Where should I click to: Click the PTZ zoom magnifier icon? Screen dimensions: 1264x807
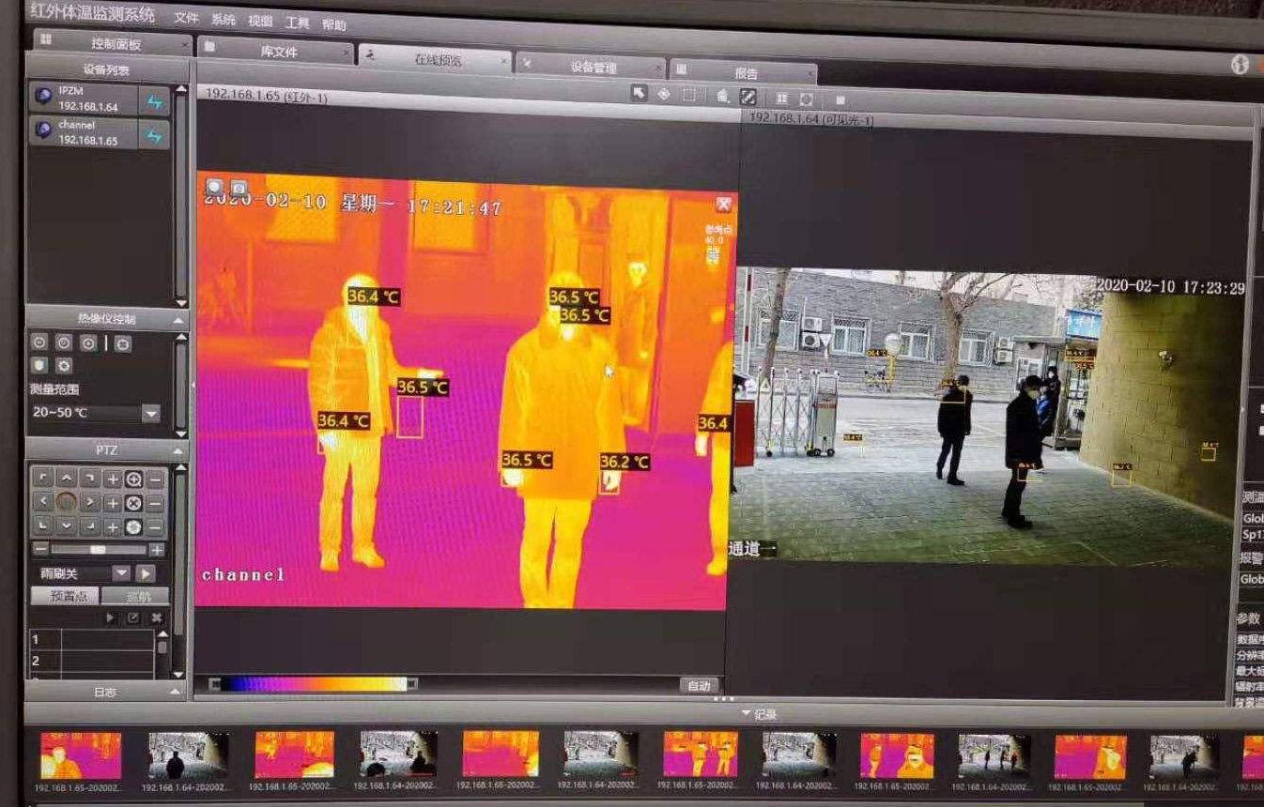(133, 480)
